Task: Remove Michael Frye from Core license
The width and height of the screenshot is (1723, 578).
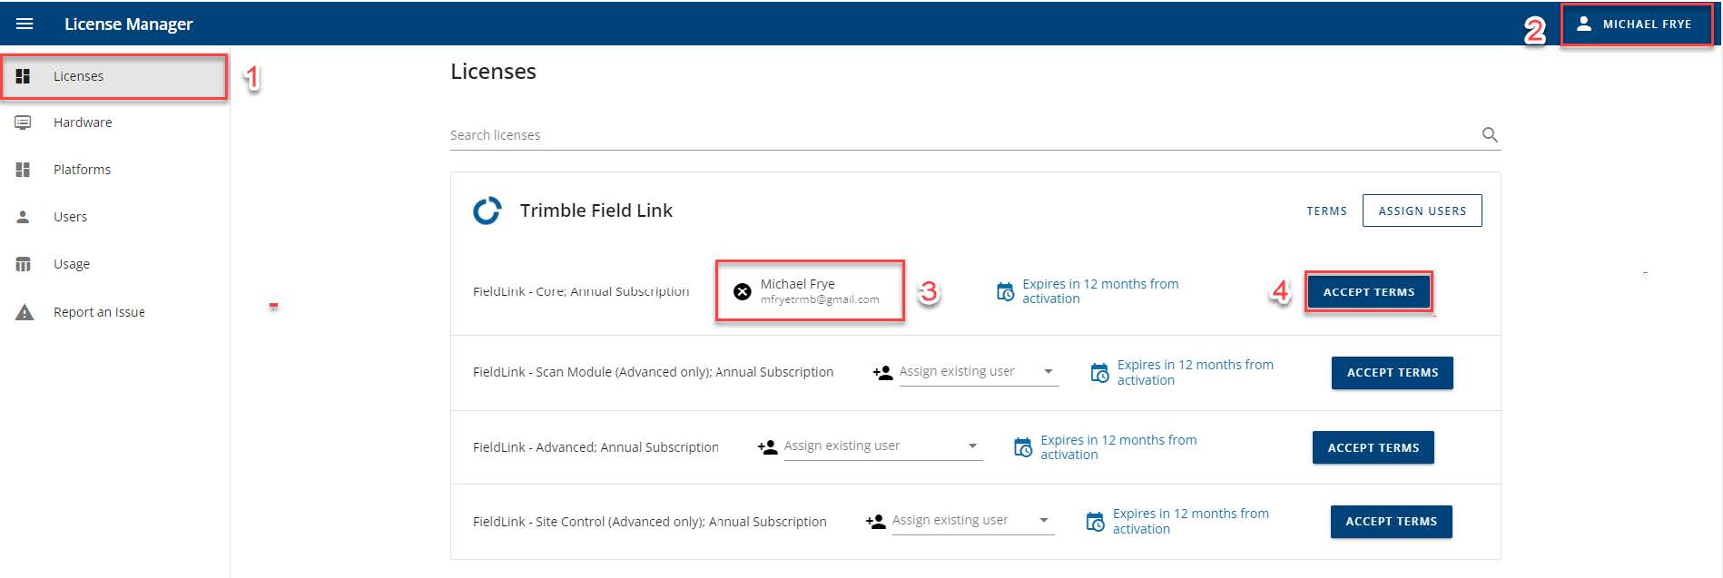Action: pos(742,291)
